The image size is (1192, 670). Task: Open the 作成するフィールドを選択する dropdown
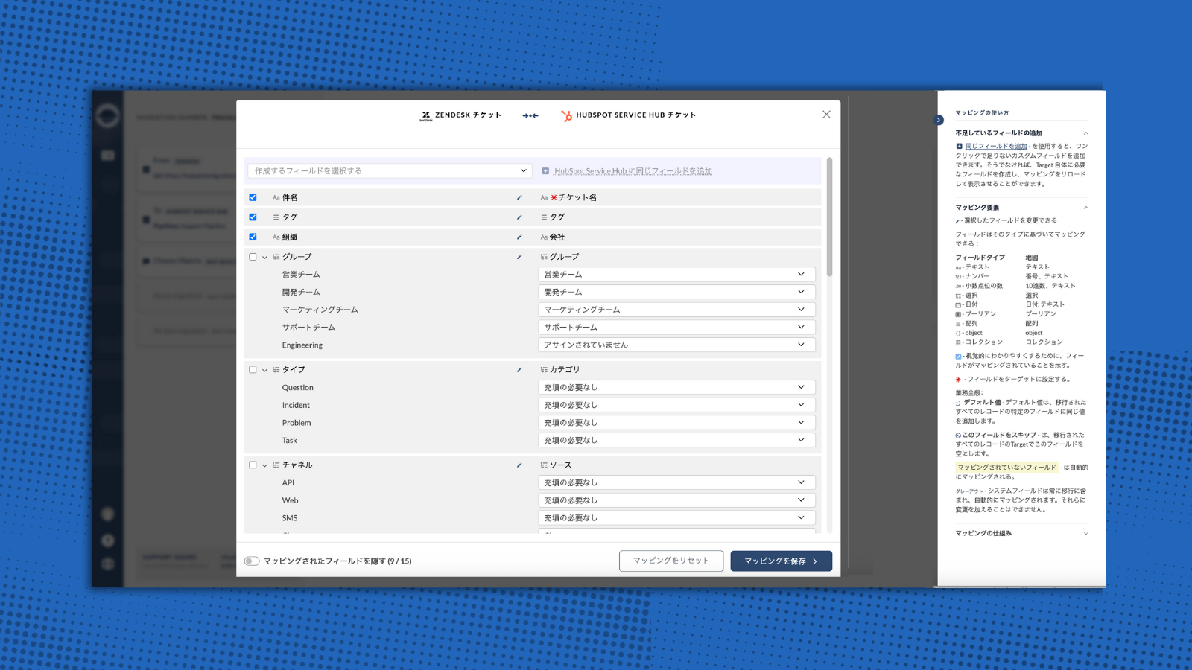[390, 171]
